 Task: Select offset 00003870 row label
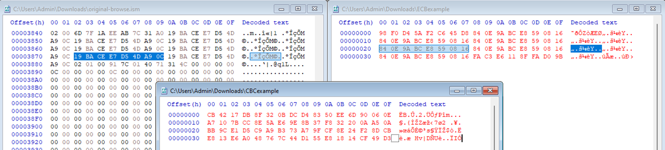[27, 57]
